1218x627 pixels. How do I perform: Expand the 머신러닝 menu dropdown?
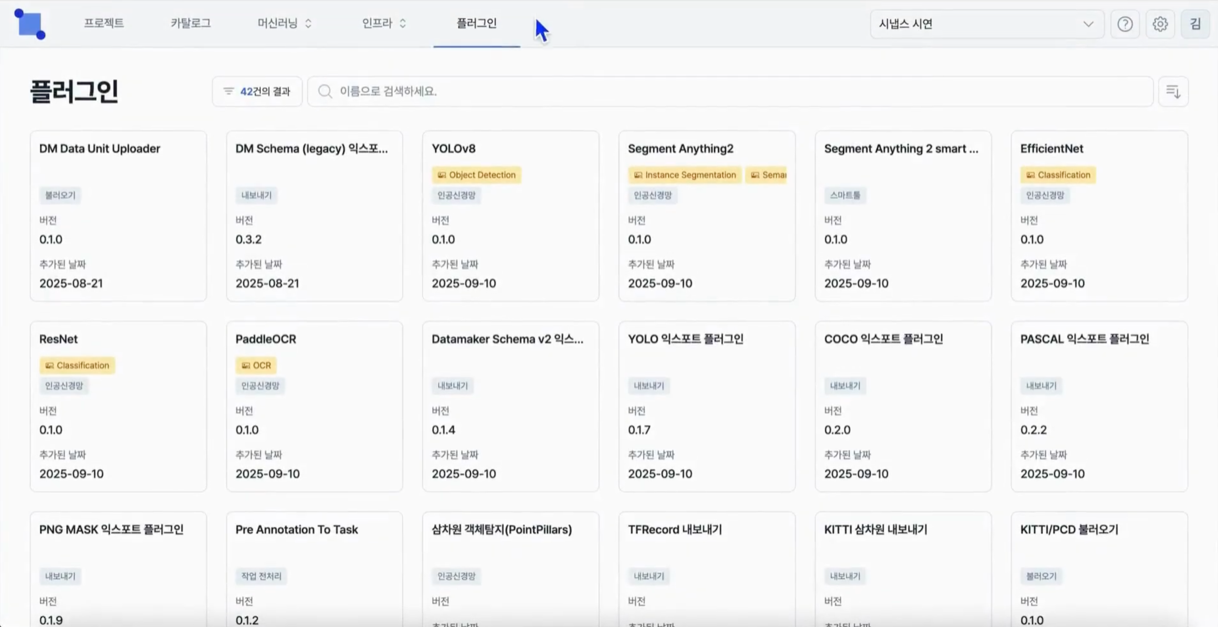[285, 23]
